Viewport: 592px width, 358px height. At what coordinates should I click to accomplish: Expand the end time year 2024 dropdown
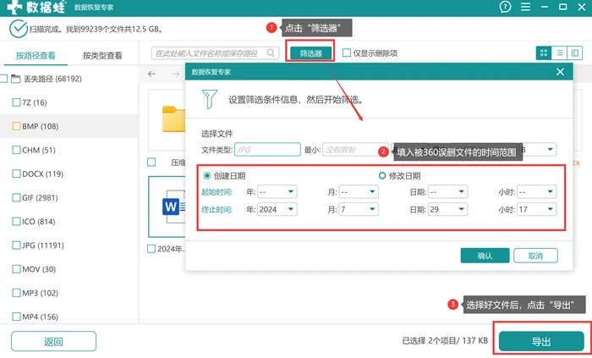point(277,209)
